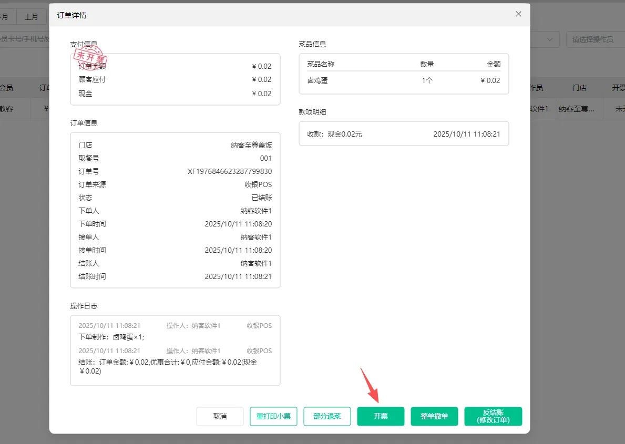Click the green 开票 button
This screenshot has height=444, width=625.
click(381, 416)
